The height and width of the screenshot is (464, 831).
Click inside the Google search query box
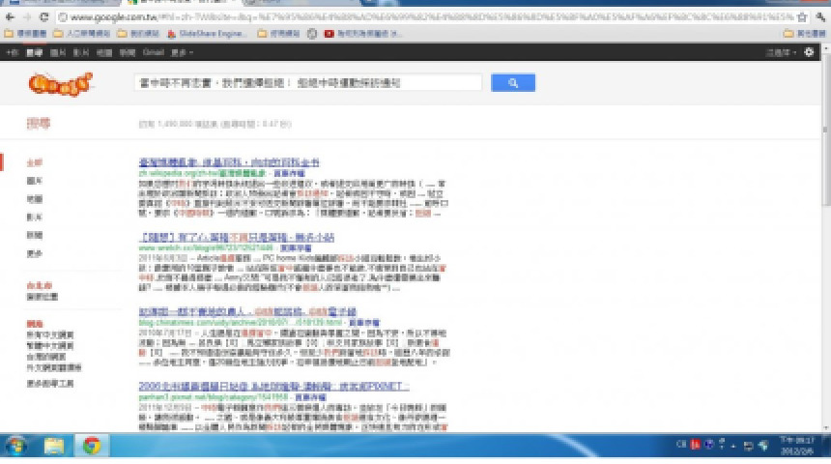(x=307, y=84)
